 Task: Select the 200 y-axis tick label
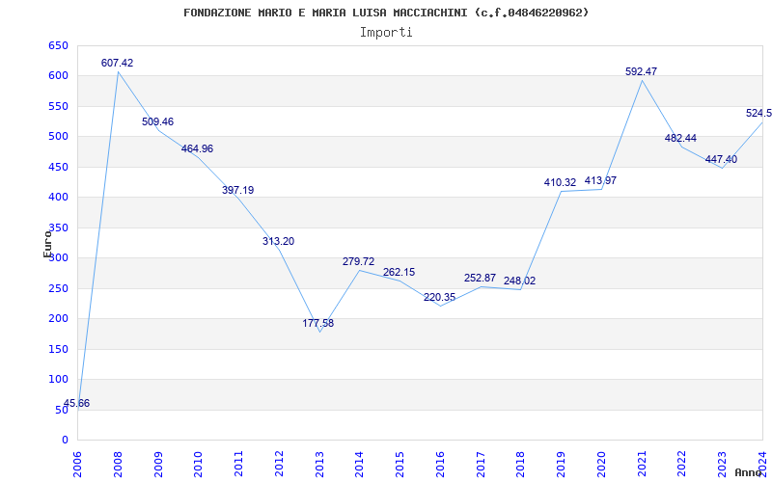(58, 319)
